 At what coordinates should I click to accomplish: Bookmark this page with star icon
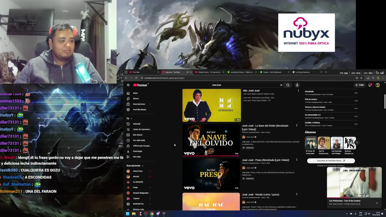pos(361,78)
